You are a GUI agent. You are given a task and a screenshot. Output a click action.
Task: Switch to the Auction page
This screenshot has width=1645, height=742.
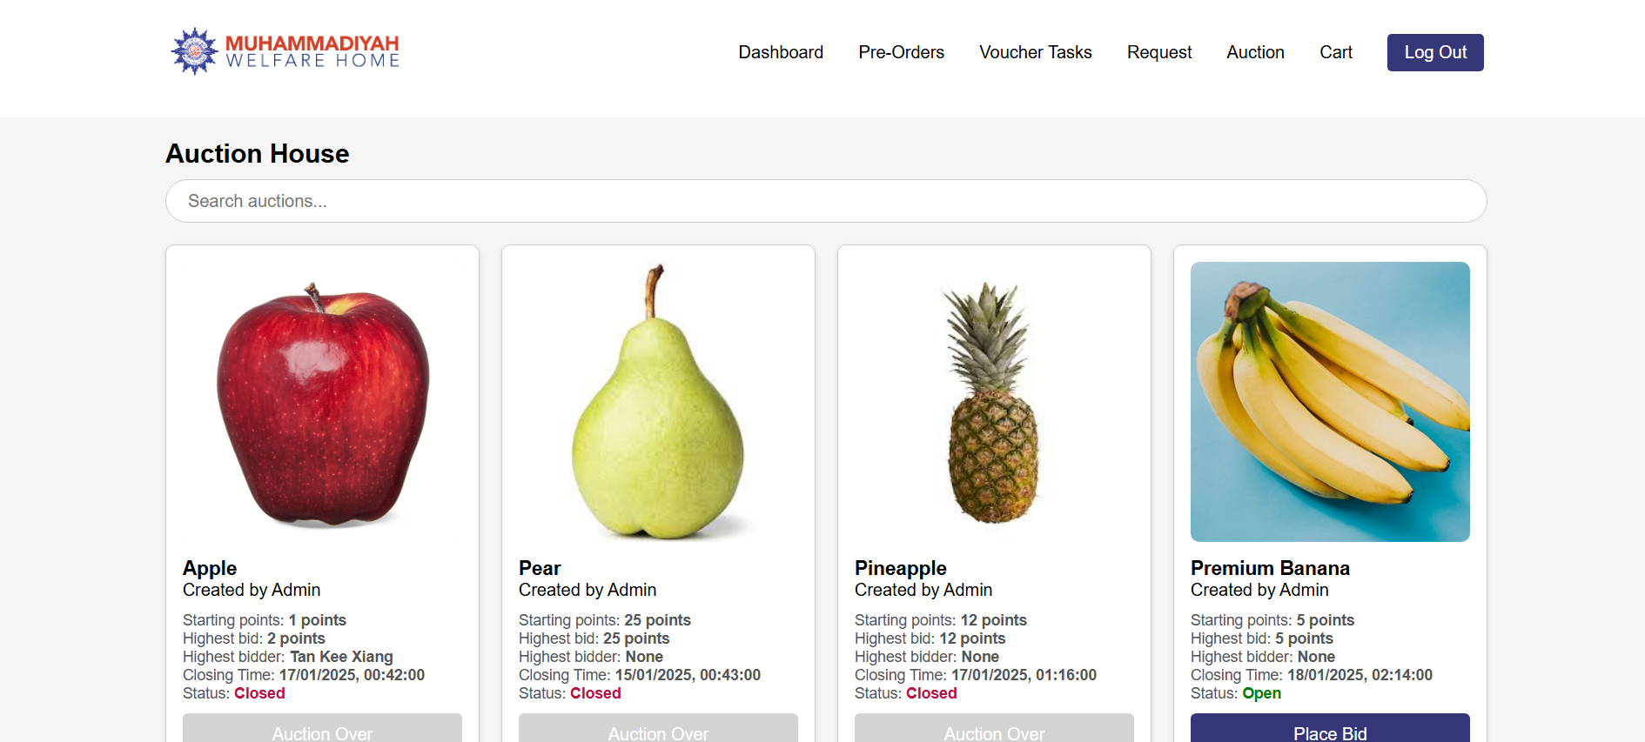coord(1255,52)
